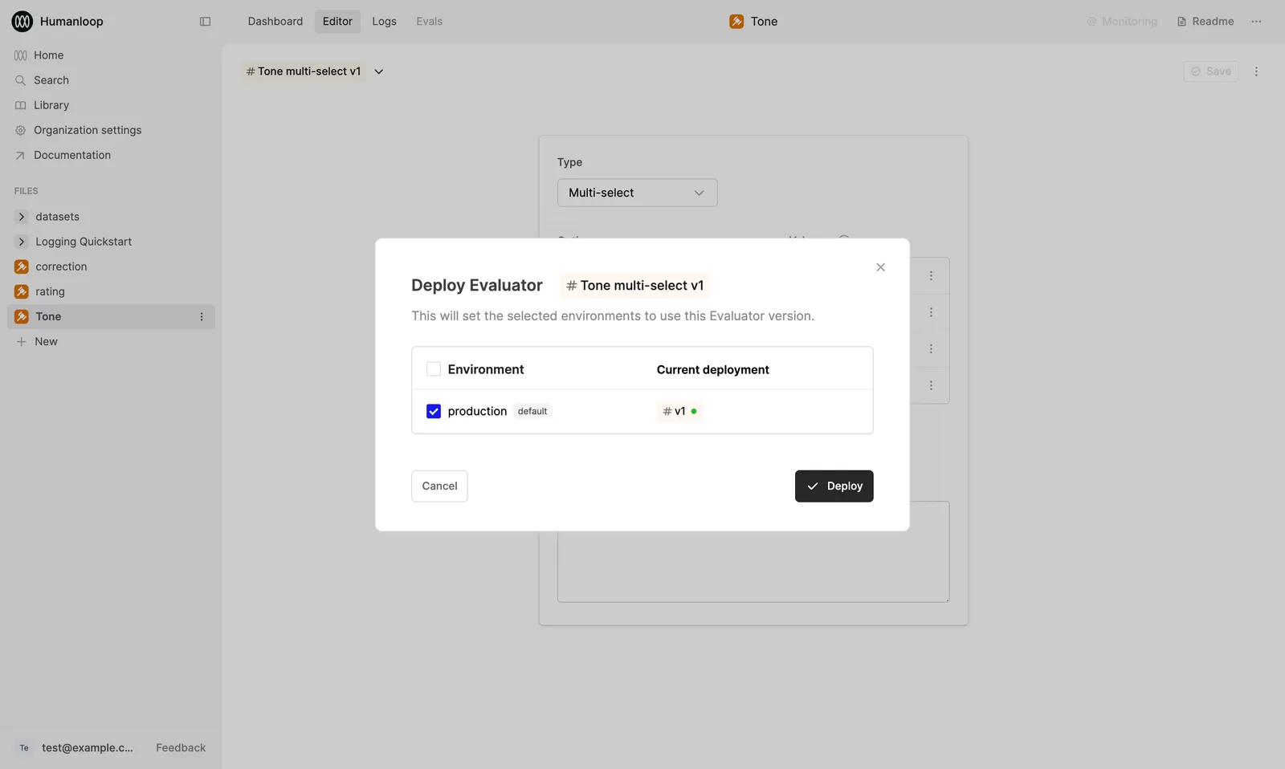This screenshot has height=769, width=1285.
Task: Switch to the Evals tab
Action: coord(429,22)
